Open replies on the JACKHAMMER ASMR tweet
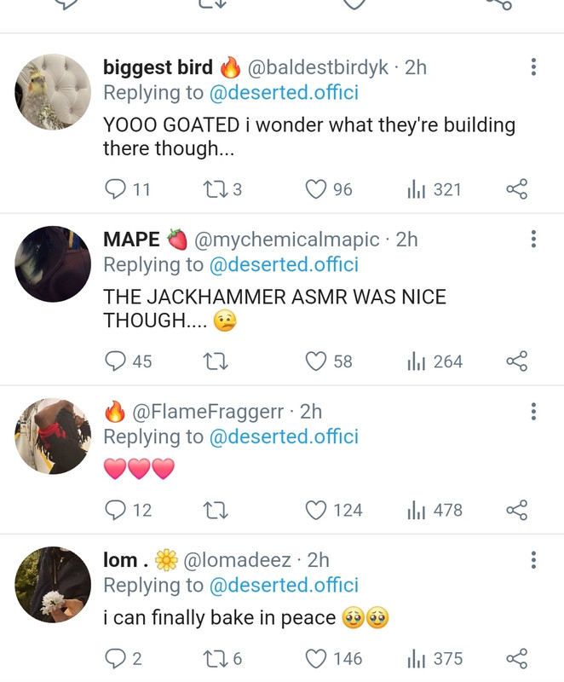Image resolution: width=564 pixels, height=682 pixels. (128, 361)
